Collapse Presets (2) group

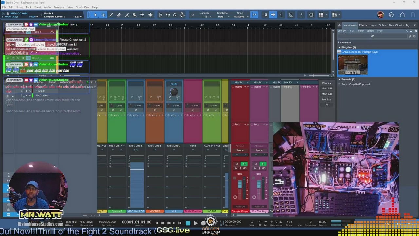click(339, 79)
